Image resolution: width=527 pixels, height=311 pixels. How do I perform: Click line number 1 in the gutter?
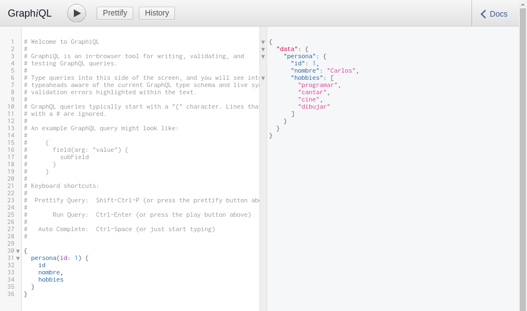point(12,42)
